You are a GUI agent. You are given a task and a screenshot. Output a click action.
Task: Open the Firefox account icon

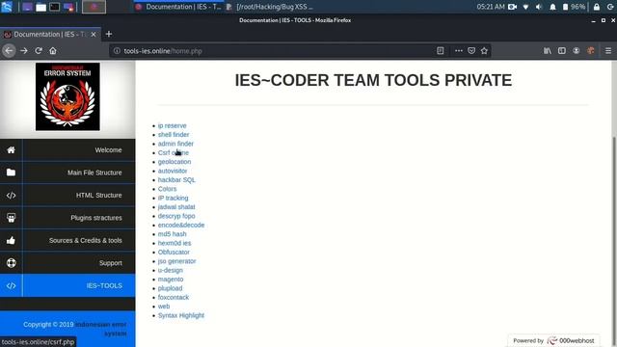(x=577, y=51)
